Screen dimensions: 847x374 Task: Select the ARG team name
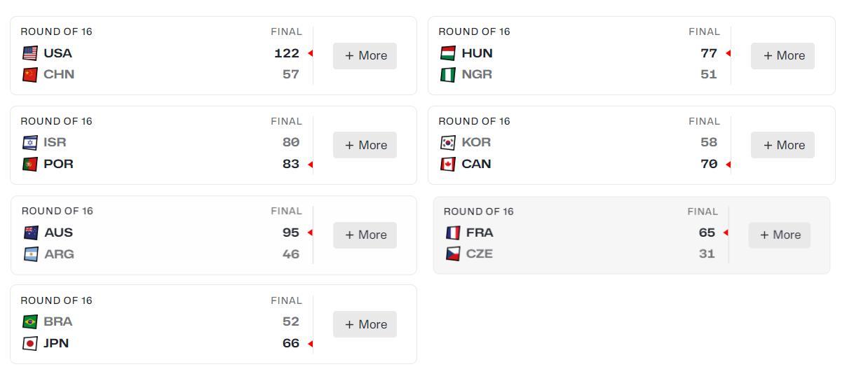point(59,254)
